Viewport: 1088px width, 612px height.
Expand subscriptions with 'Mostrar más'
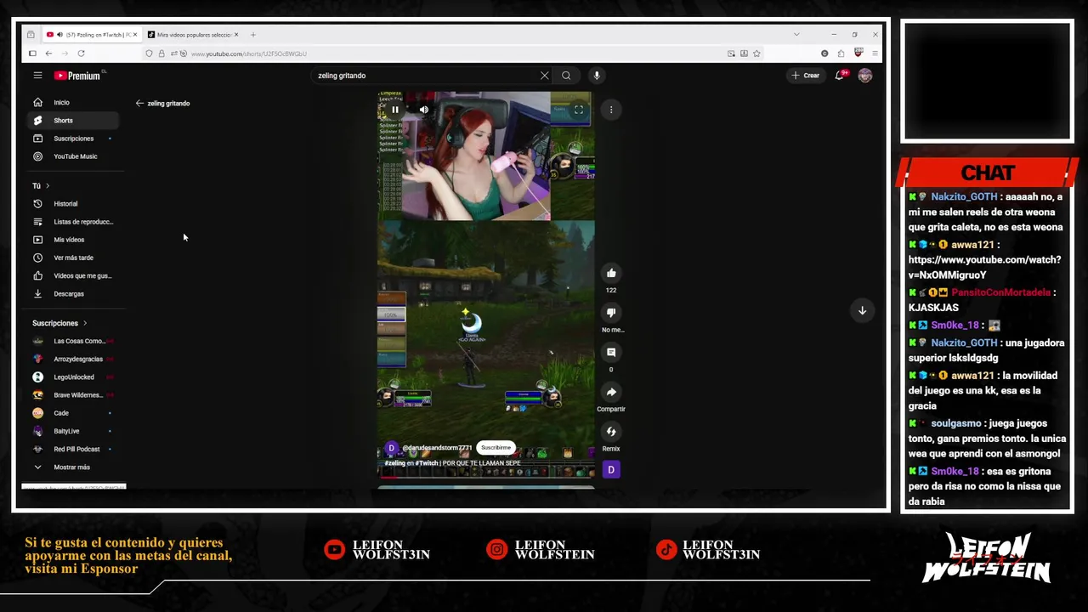(75, 467)
